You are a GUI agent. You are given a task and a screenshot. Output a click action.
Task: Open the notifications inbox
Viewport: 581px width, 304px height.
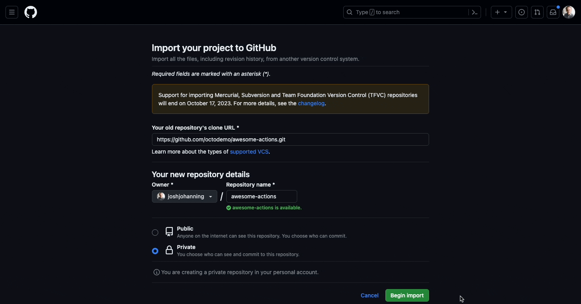tap(553, 12)
